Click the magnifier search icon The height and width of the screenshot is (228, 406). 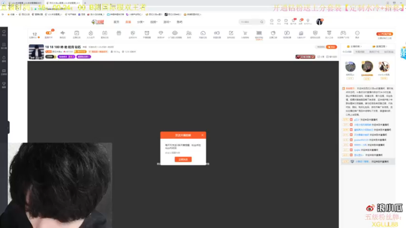click(x=262, y=22)
